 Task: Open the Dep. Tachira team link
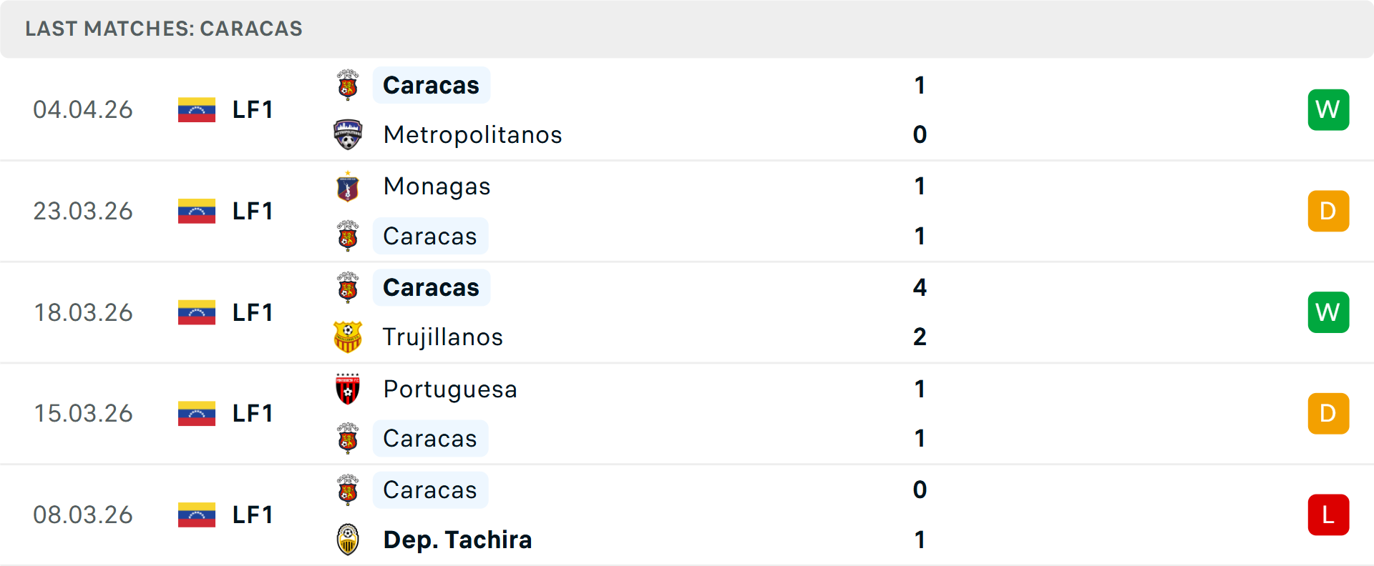tap(457, 540)
